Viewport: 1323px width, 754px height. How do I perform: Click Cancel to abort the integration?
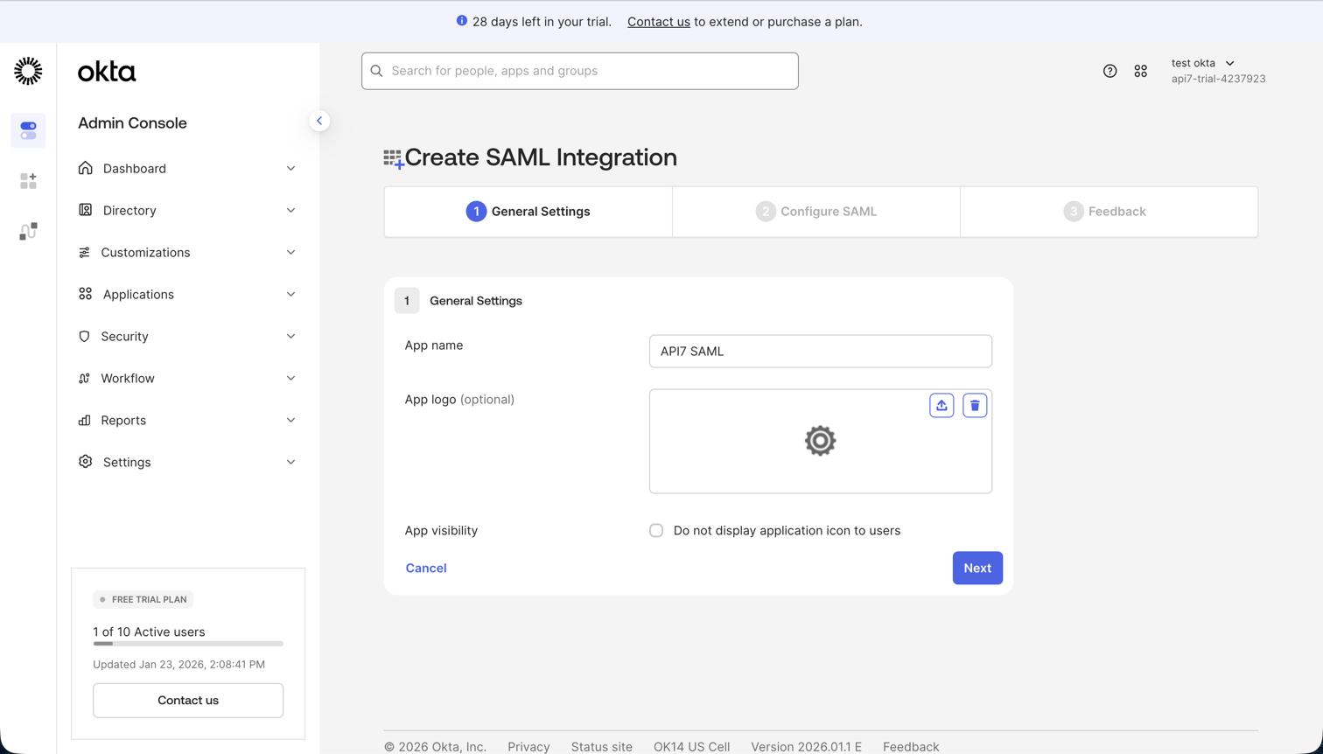[x=425, y=568]
